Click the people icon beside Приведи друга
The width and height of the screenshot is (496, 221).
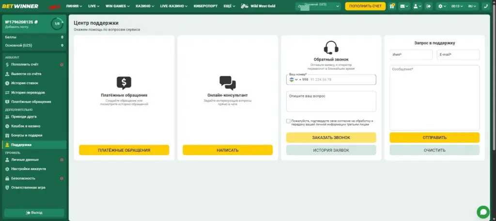pos(7,116)
